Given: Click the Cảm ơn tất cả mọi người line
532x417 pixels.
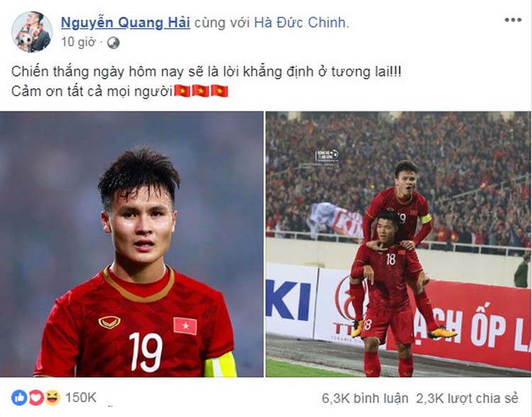Looking at the screenshot, I should pyautogui.click(x=92, y=91).
